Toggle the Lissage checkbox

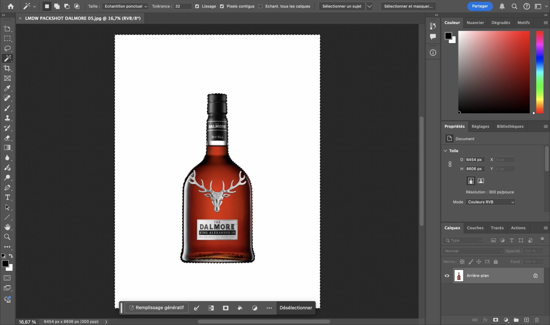pos(197,6)
